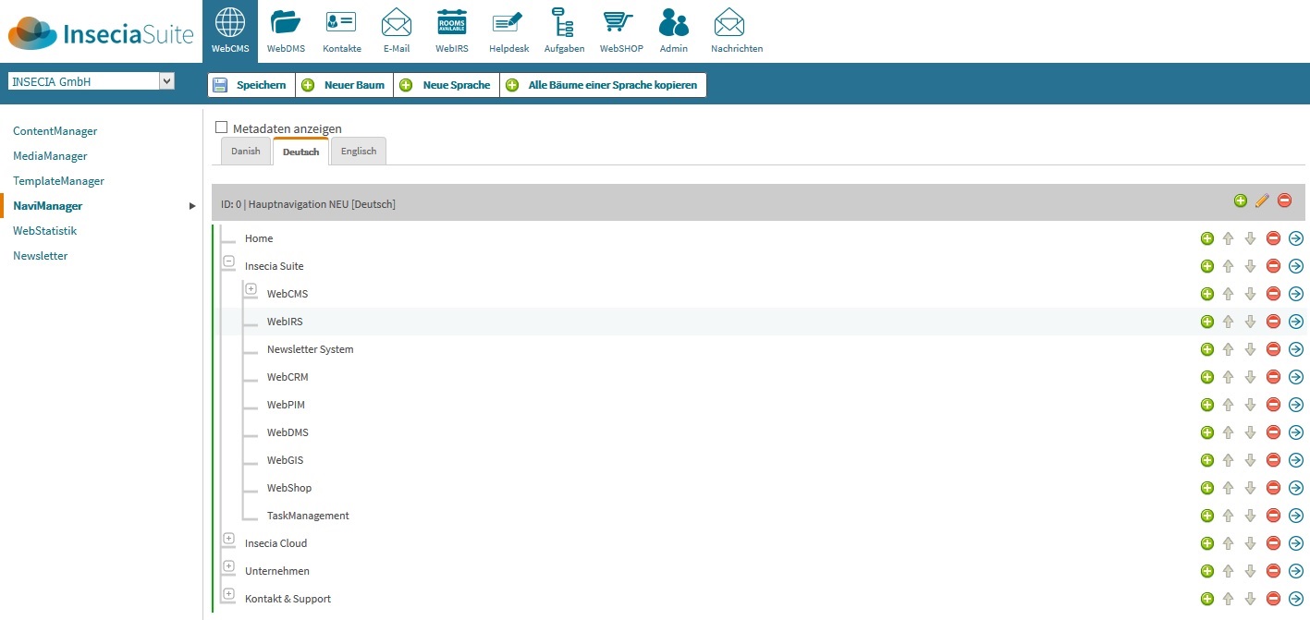This screenshot has height=620, width=1310.
Task: Move WebPIM row up
Action: click(x=1229, y=405)
